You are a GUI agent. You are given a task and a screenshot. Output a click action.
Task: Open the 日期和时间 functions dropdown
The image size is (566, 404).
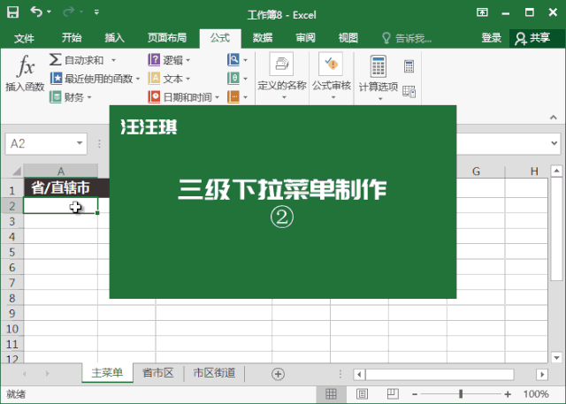(184, 97)
